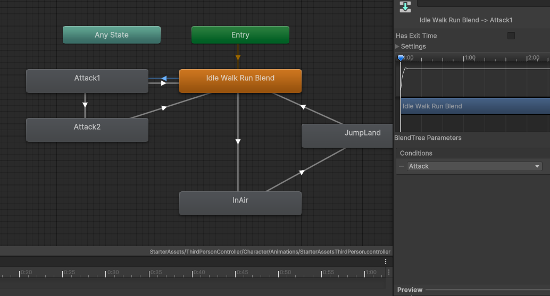The height and width of the screenshot is (296, 550).
Task: Click the drag handle beside Attack condition
Action: [x=402, y=166]
